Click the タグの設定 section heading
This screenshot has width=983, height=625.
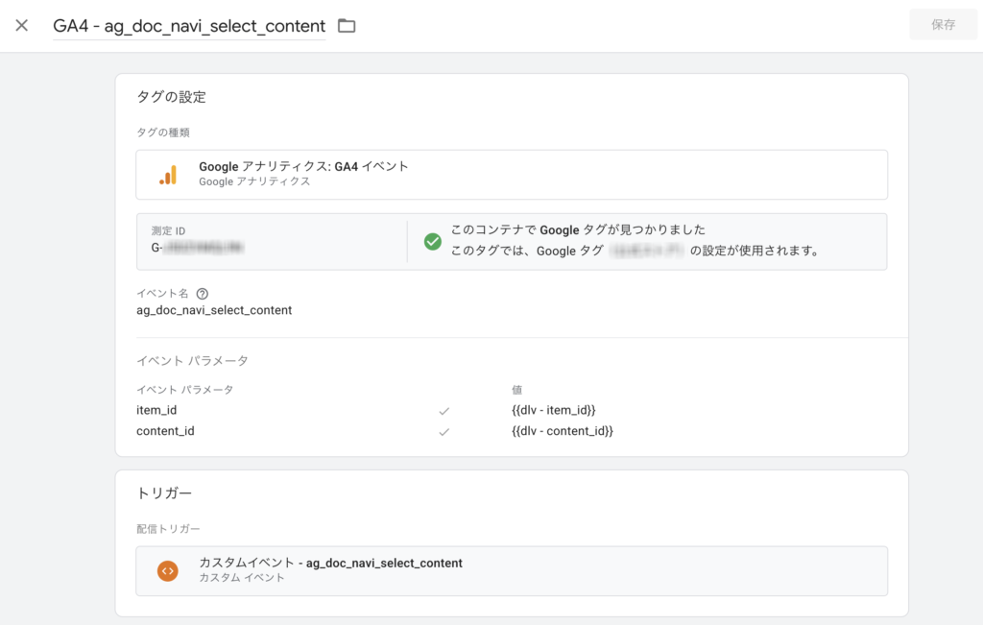click(x=171, y=97)
